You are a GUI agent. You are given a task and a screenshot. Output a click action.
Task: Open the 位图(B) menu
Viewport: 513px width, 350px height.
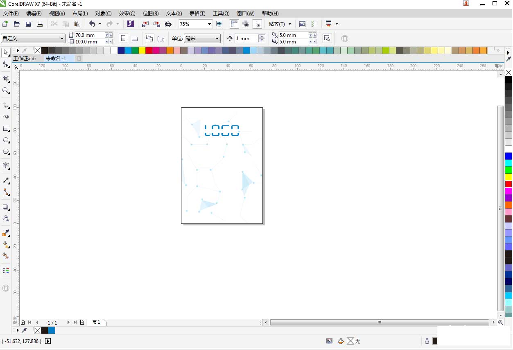(x=151, y=14)
